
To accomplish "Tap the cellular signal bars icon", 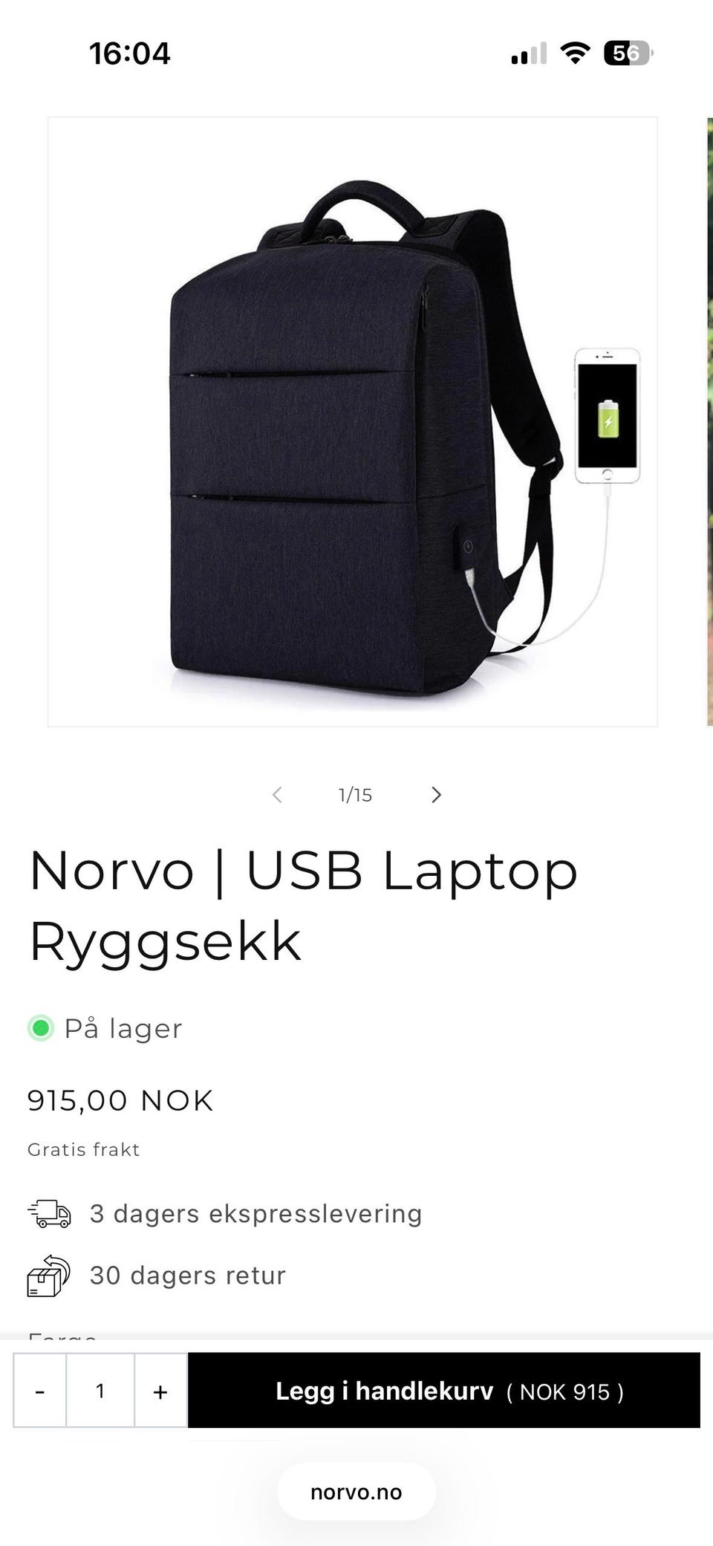I will point(529,53).
